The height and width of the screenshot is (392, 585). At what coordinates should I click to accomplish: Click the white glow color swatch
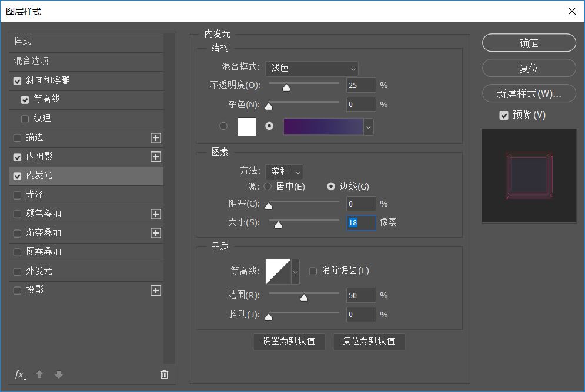[x=247, y=126]
